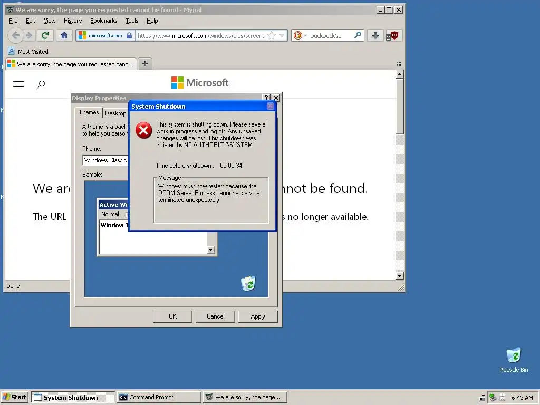Image resolution: width=540 pixels, height=405 pixels.
Task: Open the Home page icon in Mypal
Action: click(x=64, y=35)
